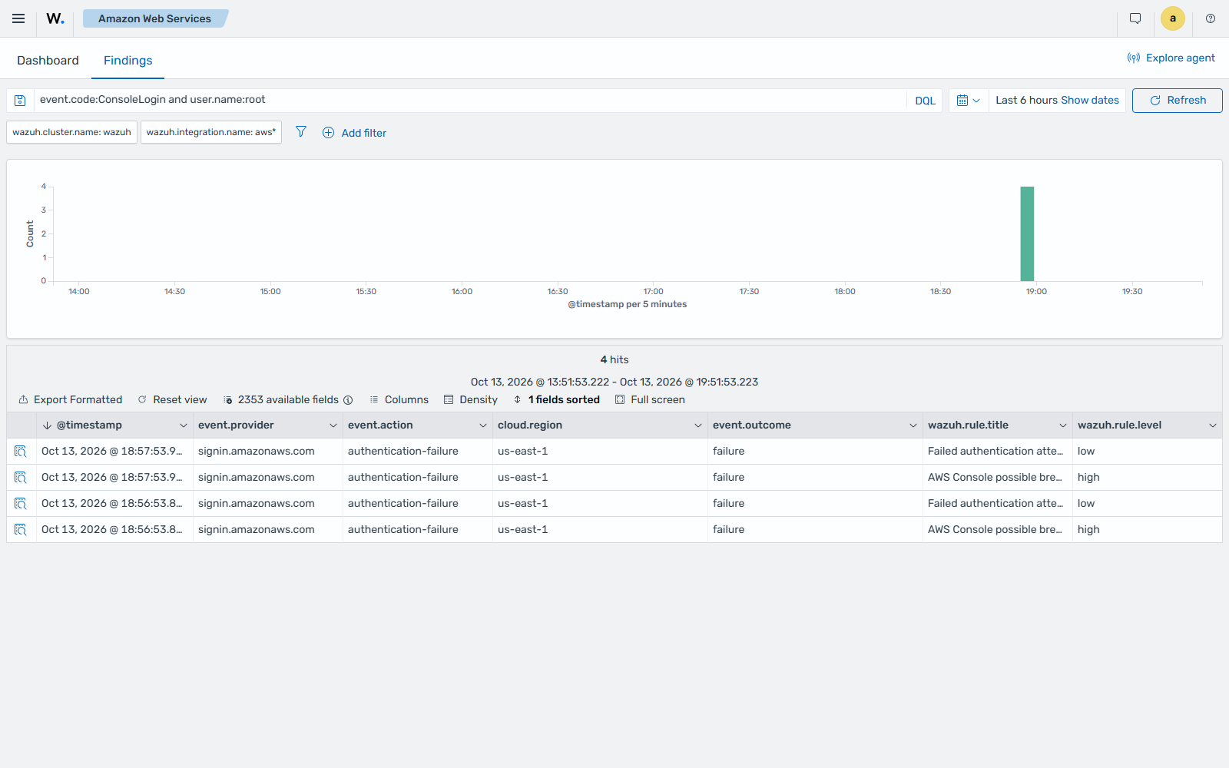The width and height of the screenshot is (1229, 768).
Task: Open the user avatar menu
Action: (x=1173, y=18)
